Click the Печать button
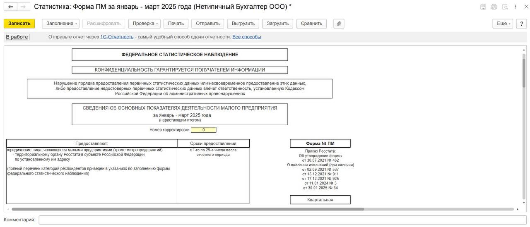530x227 pixels. coord(176,24)
